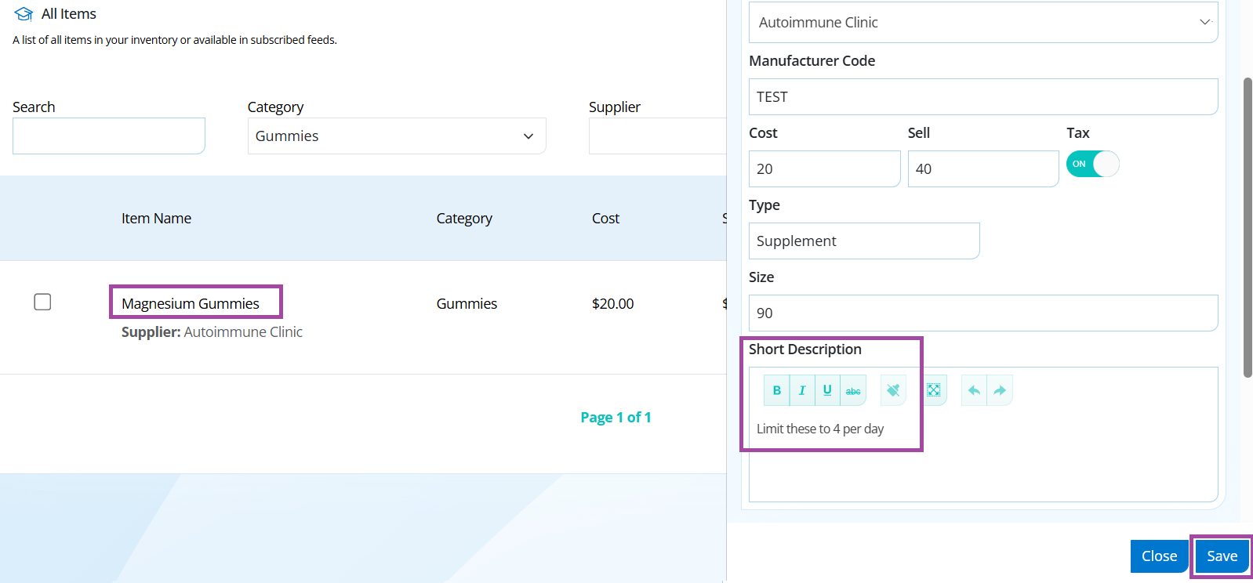Viewport: 1253px width, 583px height.
Task: Open the Magnesium Gummies item
Action: [191, 303]
